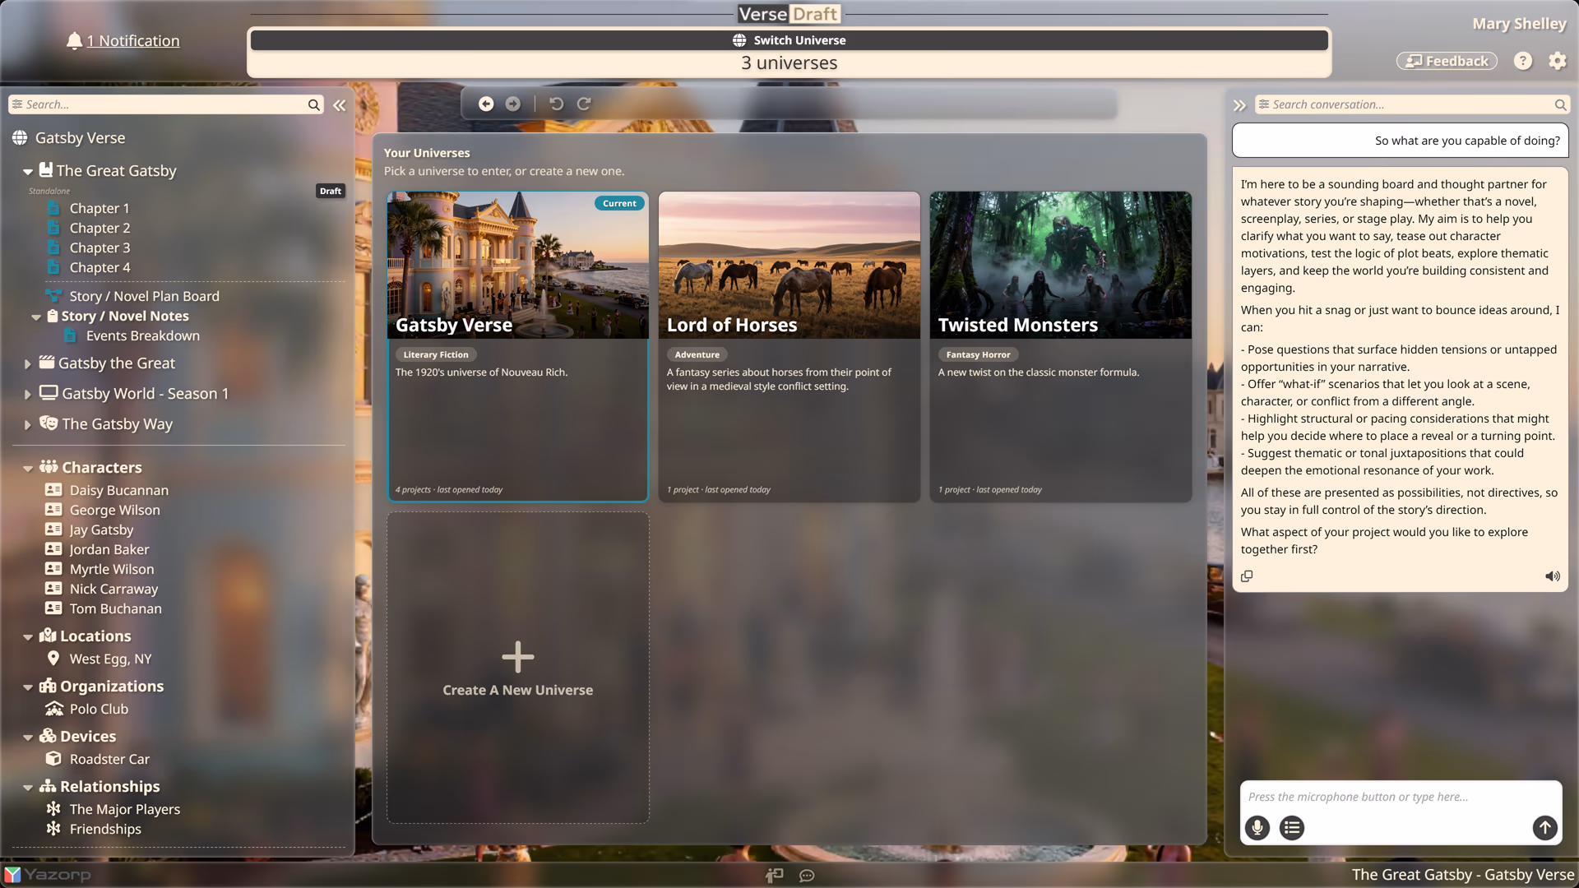The width and height of the screenshot is (1579, 888).
Task: Select the Gatsby Verse universe card
Action: [x=517, y=346]
